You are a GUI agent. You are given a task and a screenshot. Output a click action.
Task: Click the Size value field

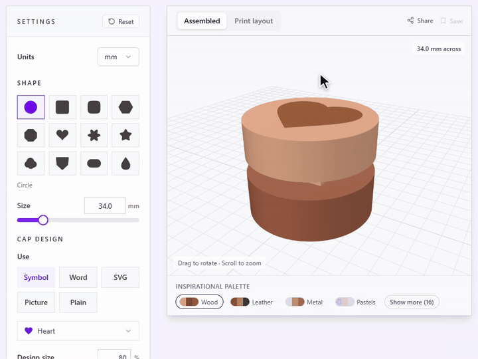(x=105, y=205)
